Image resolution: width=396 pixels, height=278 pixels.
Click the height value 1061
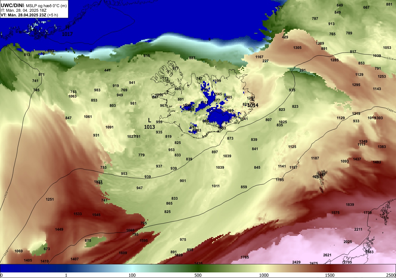coord(88,117)
